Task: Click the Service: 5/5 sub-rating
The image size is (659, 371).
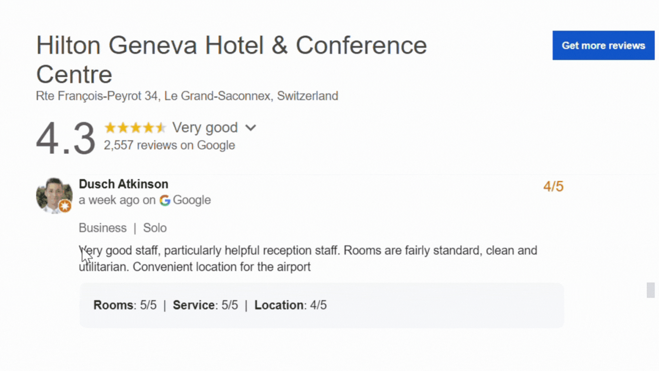Action: click(205, 305)
